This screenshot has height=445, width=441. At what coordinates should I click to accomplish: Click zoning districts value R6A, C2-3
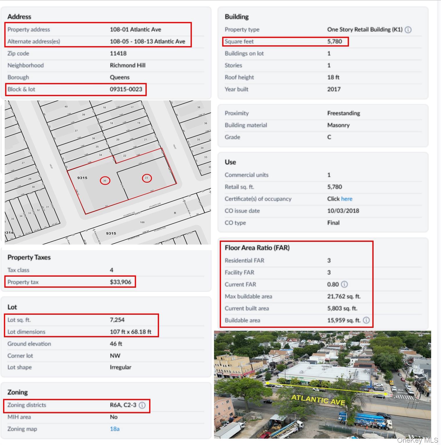click(123, 405)
